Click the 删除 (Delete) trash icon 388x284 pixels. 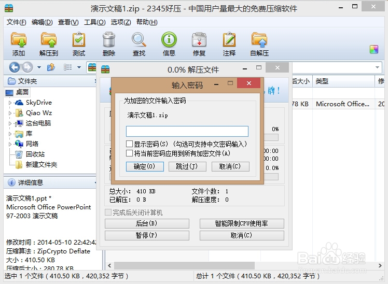(x=108, y=40)
